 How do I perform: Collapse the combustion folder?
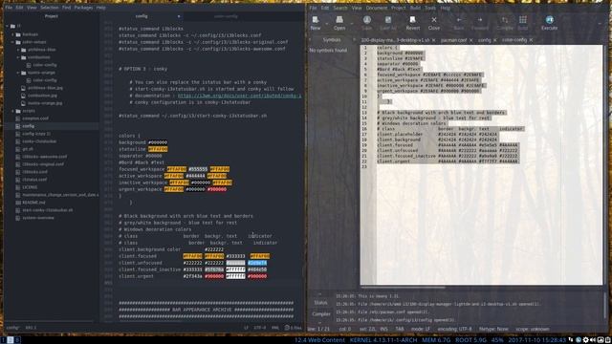click(x=18, y=57)
